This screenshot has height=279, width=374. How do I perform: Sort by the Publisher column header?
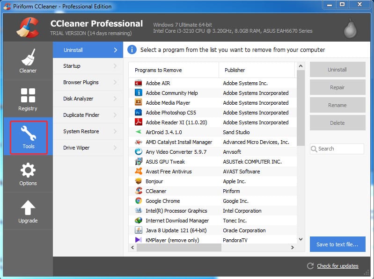[x=235, y=70]
